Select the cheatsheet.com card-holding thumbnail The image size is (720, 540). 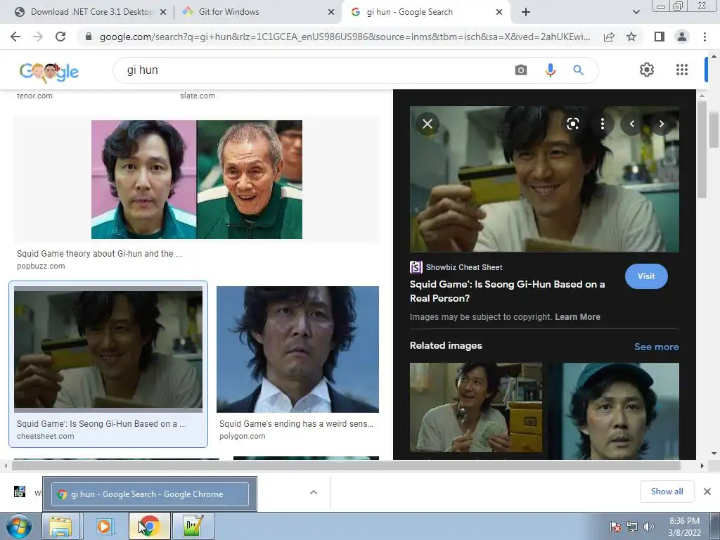108,349
